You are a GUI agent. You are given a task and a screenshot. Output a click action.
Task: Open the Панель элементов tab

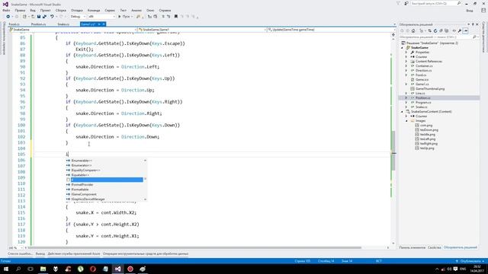click(413, 247)
